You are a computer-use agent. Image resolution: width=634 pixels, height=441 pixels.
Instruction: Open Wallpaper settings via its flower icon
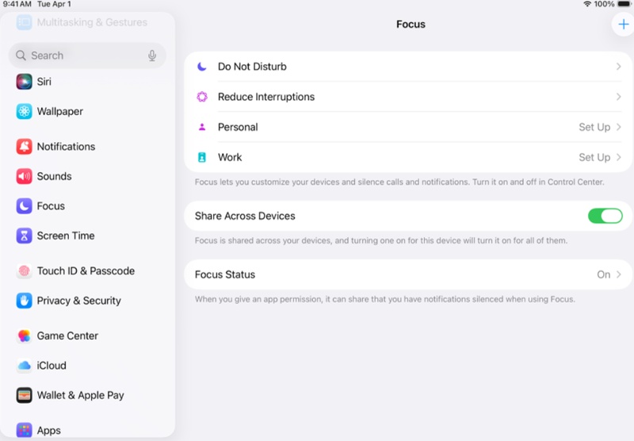[x=25, y=111]
